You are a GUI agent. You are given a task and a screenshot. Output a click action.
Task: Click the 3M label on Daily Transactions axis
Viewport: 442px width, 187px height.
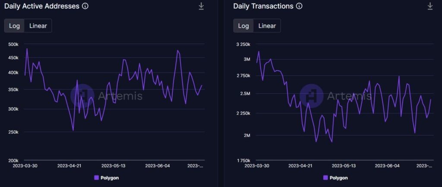click(246, 59)
